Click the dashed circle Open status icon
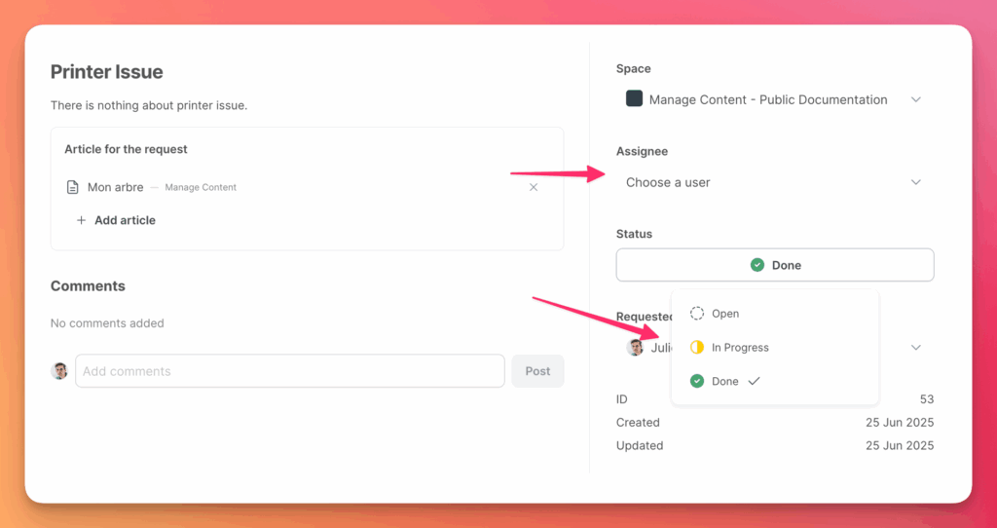The image size is (997, 528). (x=697, y=314)
